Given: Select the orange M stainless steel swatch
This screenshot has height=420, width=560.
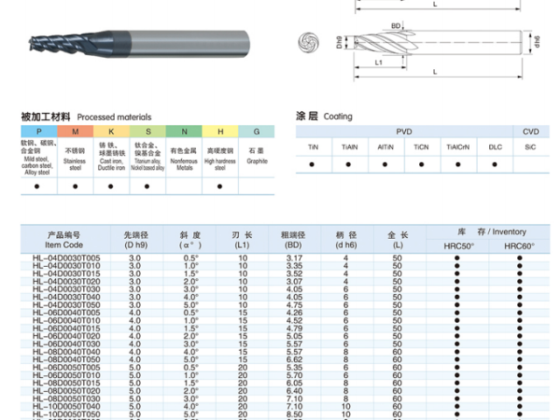Looking at the screenshot, I should 75,131.
